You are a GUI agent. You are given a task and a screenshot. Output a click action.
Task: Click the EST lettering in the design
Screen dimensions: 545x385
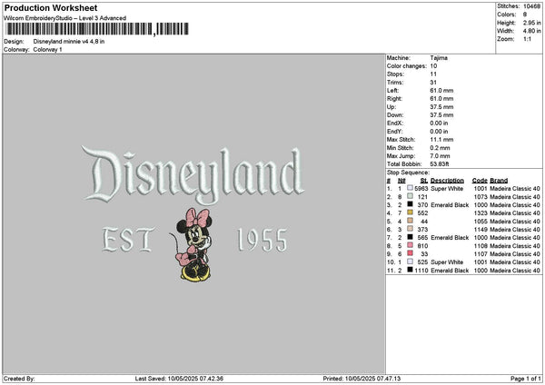click(x=128, y=240)
